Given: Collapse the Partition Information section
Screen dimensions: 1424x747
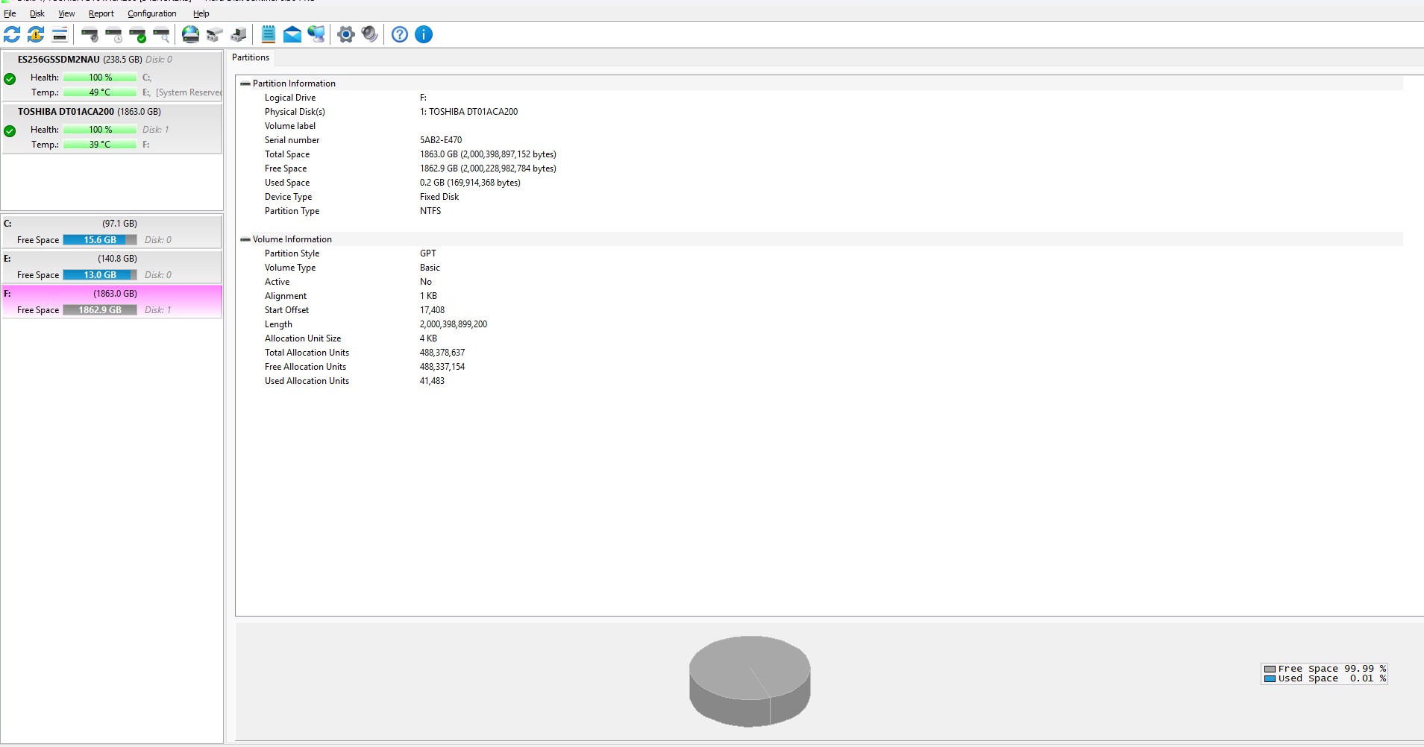Looking at the screenshot, I should point(245,83).
